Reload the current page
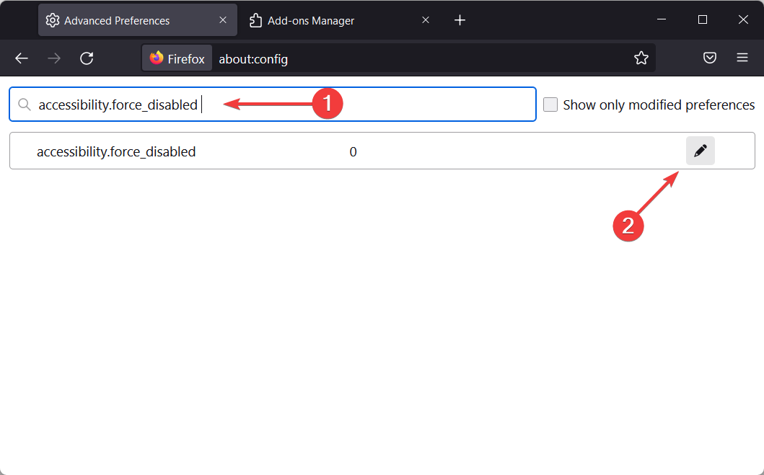 [87, 58]
